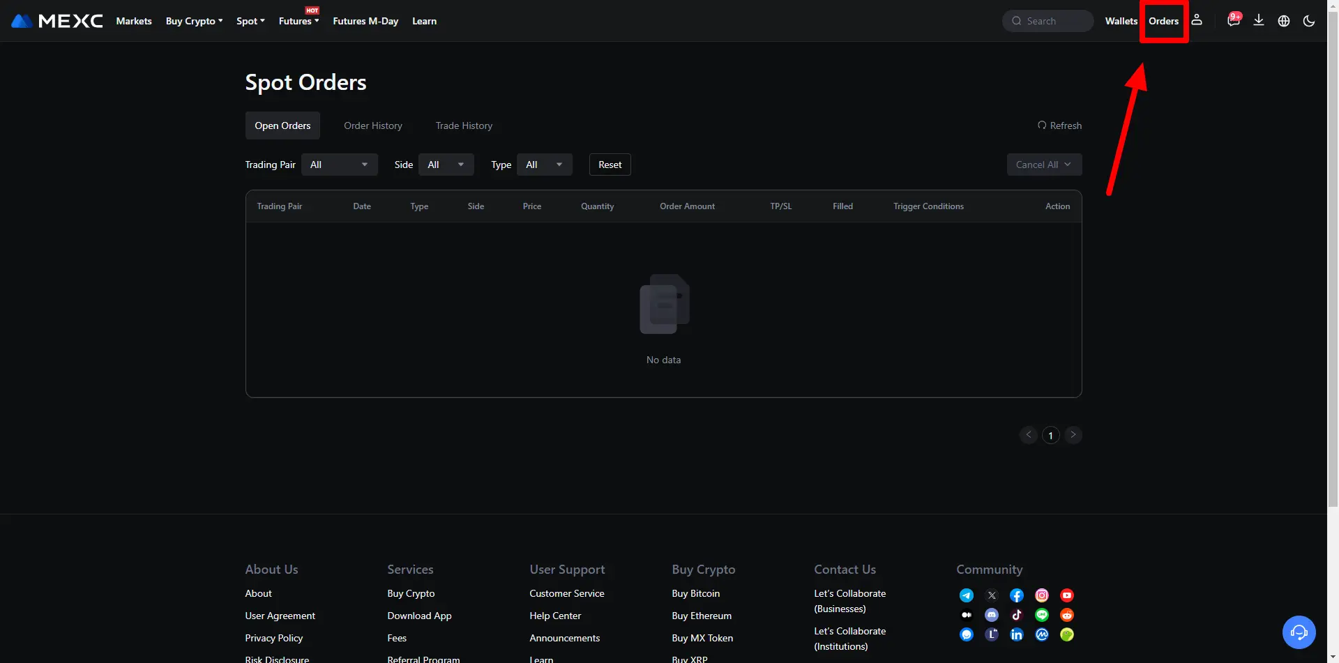1339x663 pixels.
Task: Click the customer support chat bubble
Action: click(1299, 632)
